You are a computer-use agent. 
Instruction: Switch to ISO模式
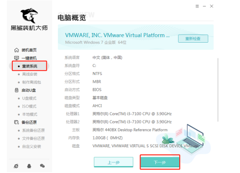click(x=29, y=106)
